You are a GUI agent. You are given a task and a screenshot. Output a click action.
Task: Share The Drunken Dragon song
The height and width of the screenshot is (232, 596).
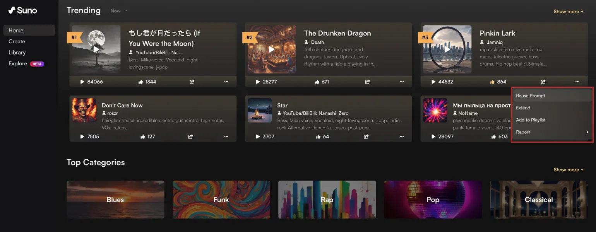pyautogui.click(x=367, y=82)
